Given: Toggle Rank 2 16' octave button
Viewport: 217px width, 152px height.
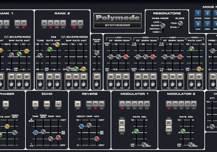Looking at the screenshot, I should pos(50,23).
